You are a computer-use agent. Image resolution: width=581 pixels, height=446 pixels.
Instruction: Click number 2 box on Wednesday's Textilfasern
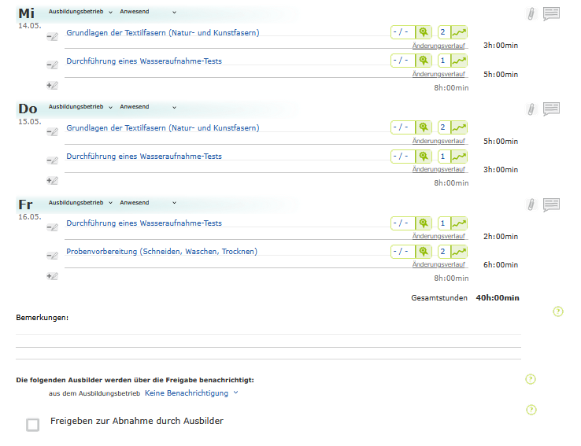click(443, 32)
